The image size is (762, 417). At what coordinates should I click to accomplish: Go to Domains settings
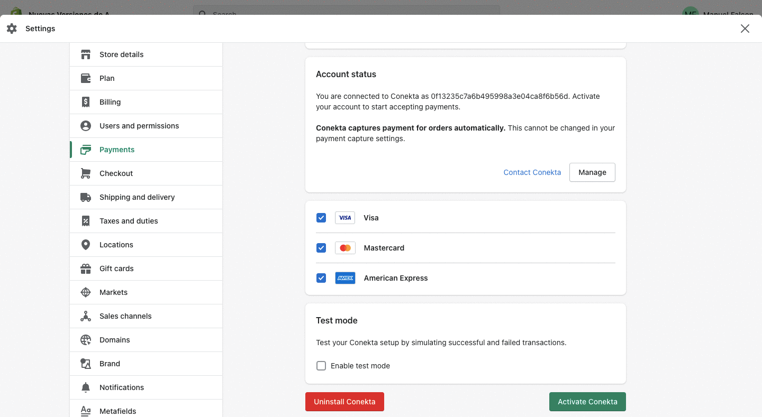pyautogui.click(x=146, y=340)
